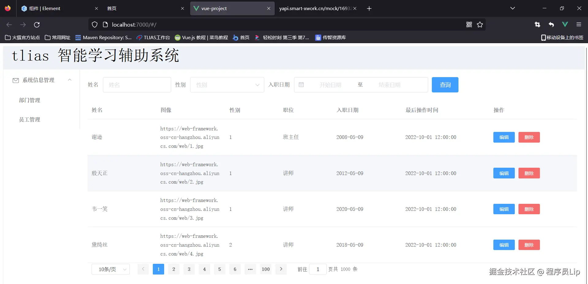Image resolution: width=588 pixels, height=284 pixels.
Task: Go to page 3
Action: coord(189,269)
